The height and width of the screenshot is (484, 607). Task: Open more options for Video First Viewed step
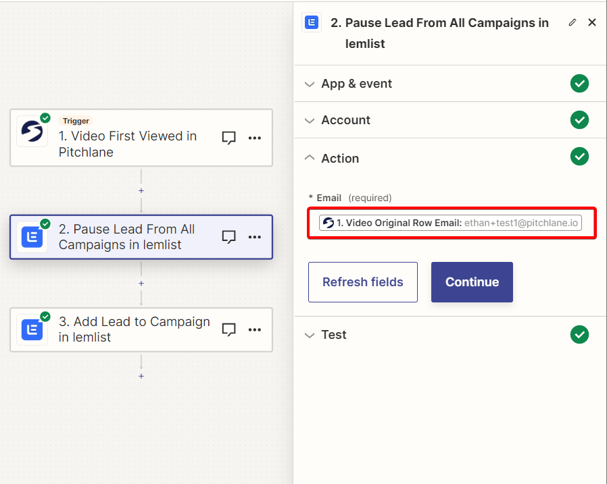tap(254, 138)
